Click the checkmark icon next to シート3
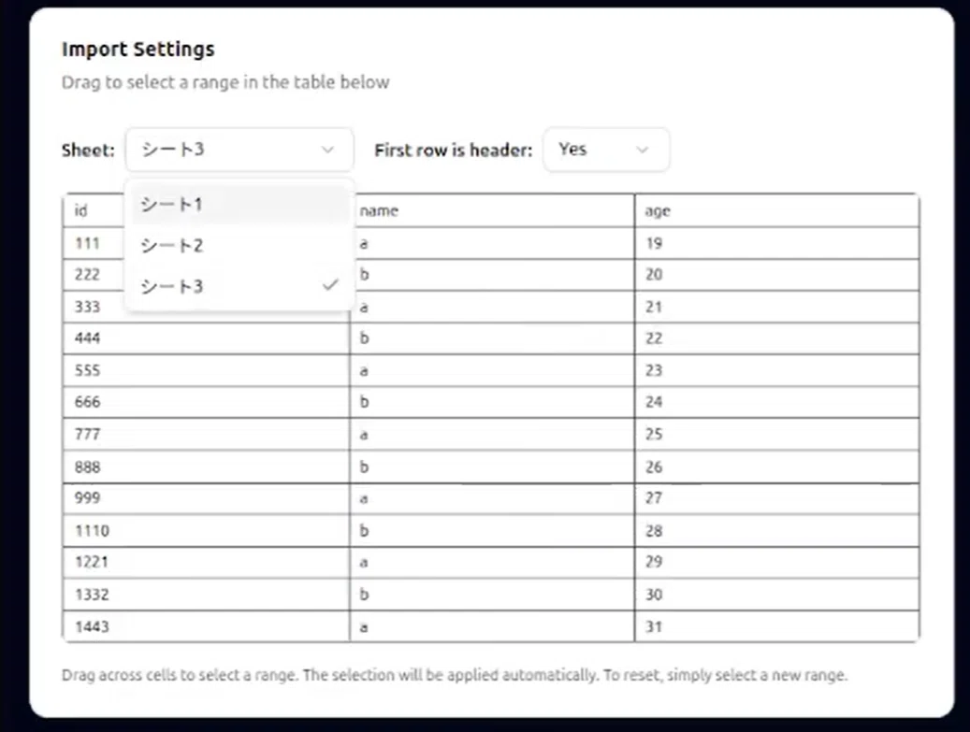Image resolution: width=970 pixels, height=732 pixels. pyautogui.click(x=330, y=285)
